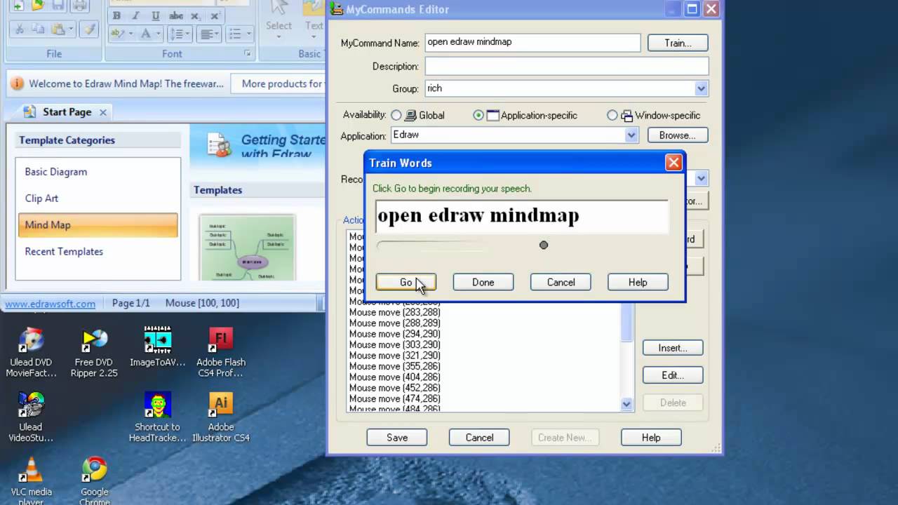Choose the Select pointer tool in Edraw
This screenshot has width=898, height=505.
pyautogui.click(x=279, y=17)
